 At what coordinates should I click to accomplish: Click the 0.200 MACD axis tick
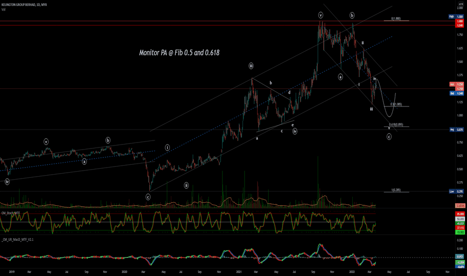tap(460, 240)
